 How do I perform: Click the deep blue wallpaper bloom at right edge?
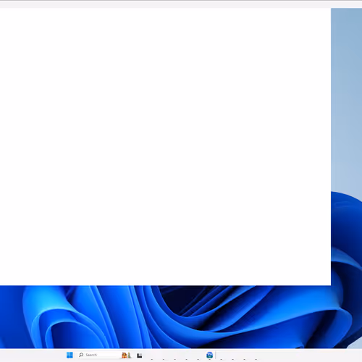[x=348, y=230]
